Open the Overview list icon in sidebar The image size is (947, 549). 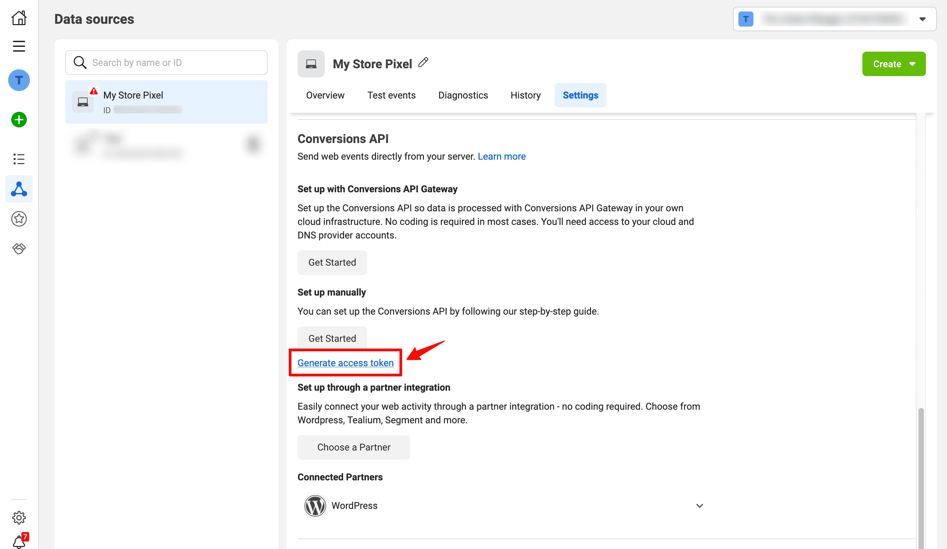tap(19, 159)
